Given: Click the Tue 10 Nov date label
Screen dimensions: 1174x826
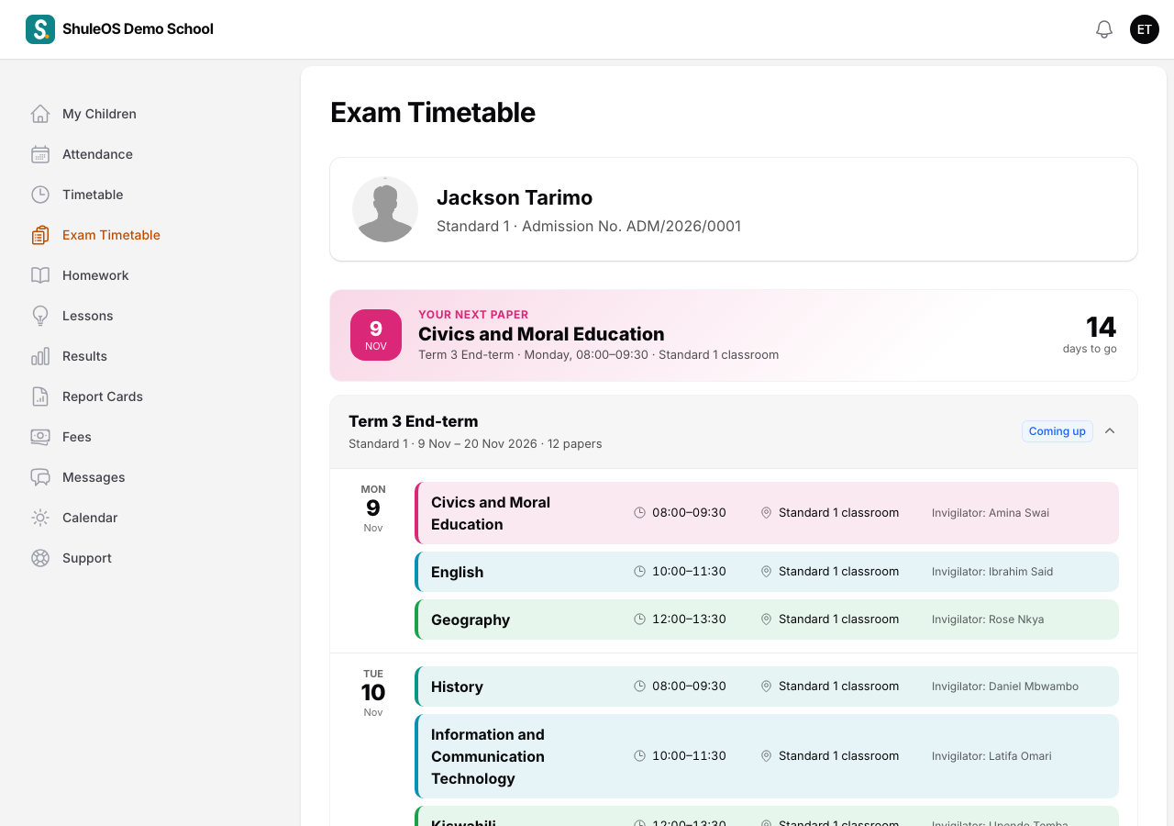Looking at the screenshot, I should coord(372,693).
